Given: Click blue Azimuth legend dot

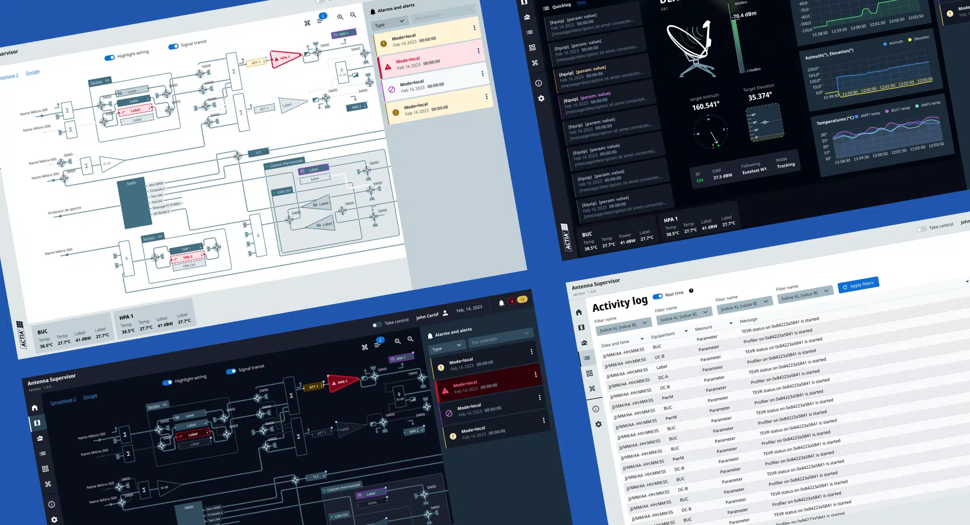Looking at the screenshot, I should coord(885,44).
